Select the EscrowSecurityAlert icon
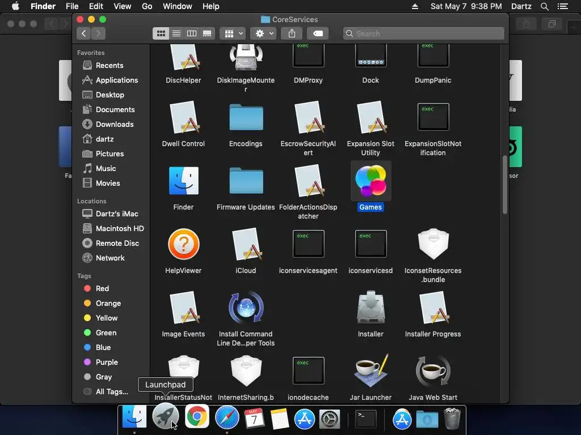The width and height of the screenshot is (581, 435). 309,117
